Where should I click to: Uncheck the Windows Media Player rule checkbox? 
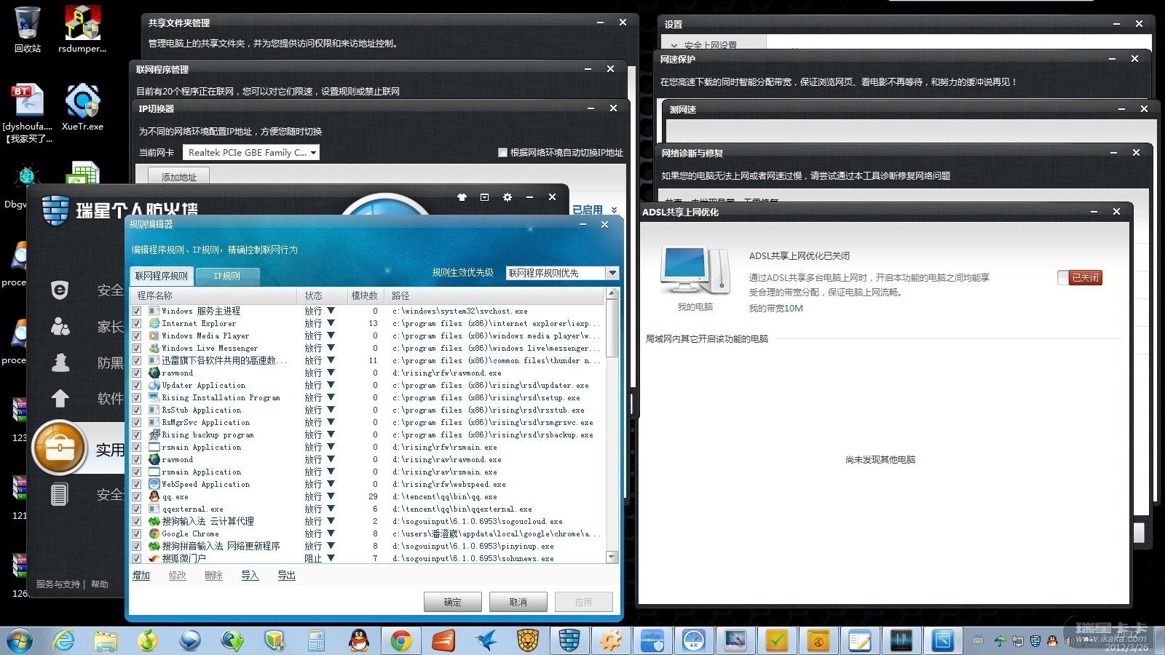tap(136, 336)
